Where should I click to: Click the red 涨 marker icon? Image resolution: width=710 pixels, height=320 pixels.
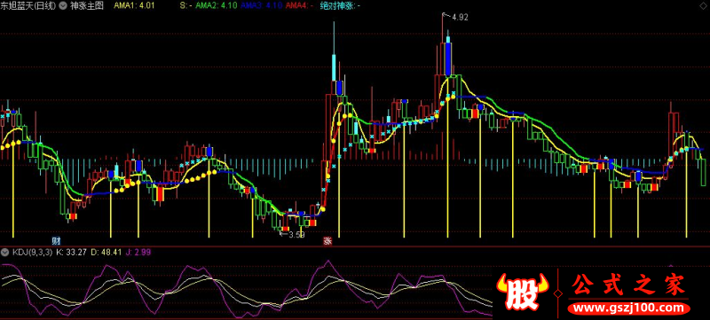pyautogui.click(x=327, y=240)
